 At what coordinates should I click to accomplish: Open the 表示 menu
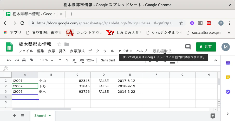(51, 51)
